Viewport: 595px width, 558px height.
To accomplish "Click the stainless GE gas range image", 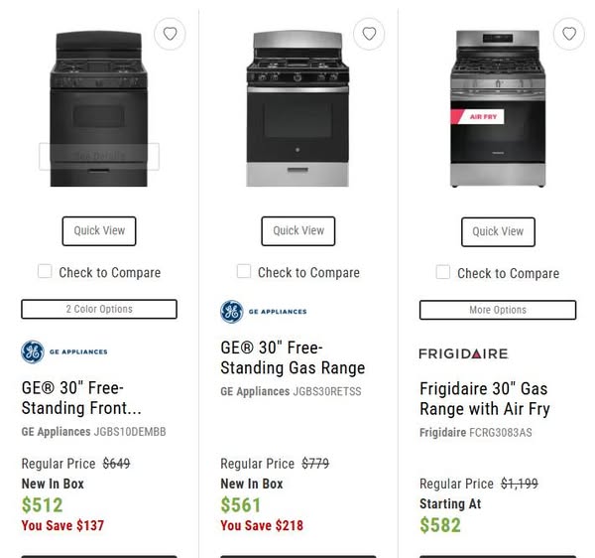I will (x=298, y=109).
